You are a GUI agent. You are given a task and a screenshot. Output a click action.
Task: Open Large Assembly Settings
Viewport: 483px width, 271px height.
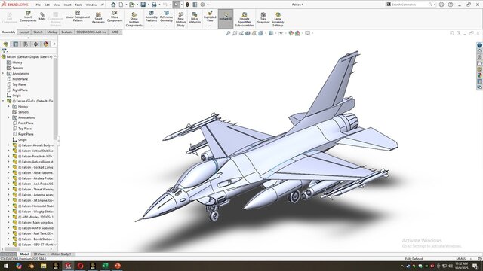(x=278, y=20)
